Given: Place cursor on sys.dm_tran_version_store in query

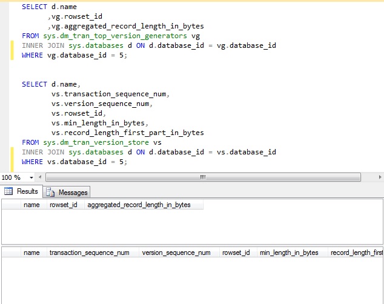Looking at the screenshot, I should click(x=96, y=142).
